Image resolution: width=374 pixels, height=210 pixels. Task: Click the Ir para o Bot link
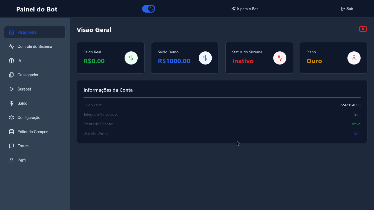[244, 9]
